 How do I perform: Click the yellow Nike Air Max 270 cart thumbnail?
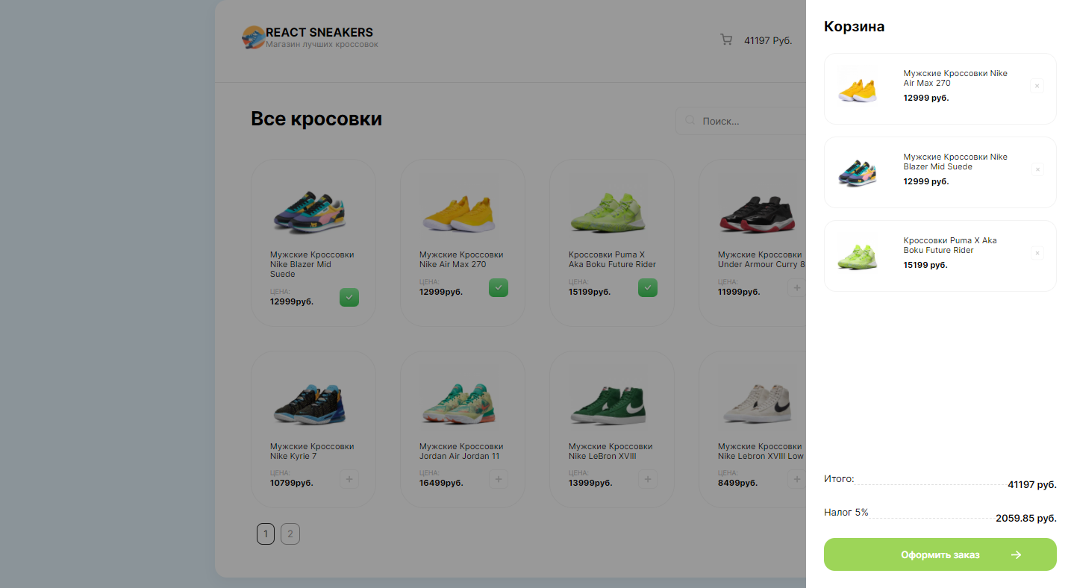[x=857, y=86]
